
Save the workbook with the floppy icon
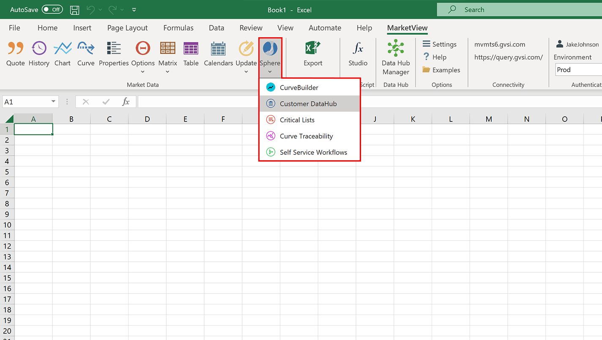[74, 10]
